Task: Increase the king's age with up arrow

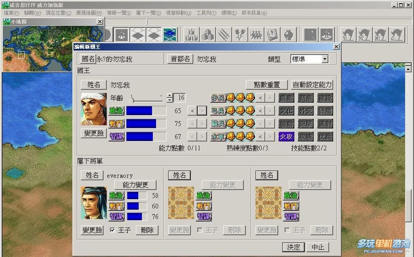Action: (x=170, y=95)
